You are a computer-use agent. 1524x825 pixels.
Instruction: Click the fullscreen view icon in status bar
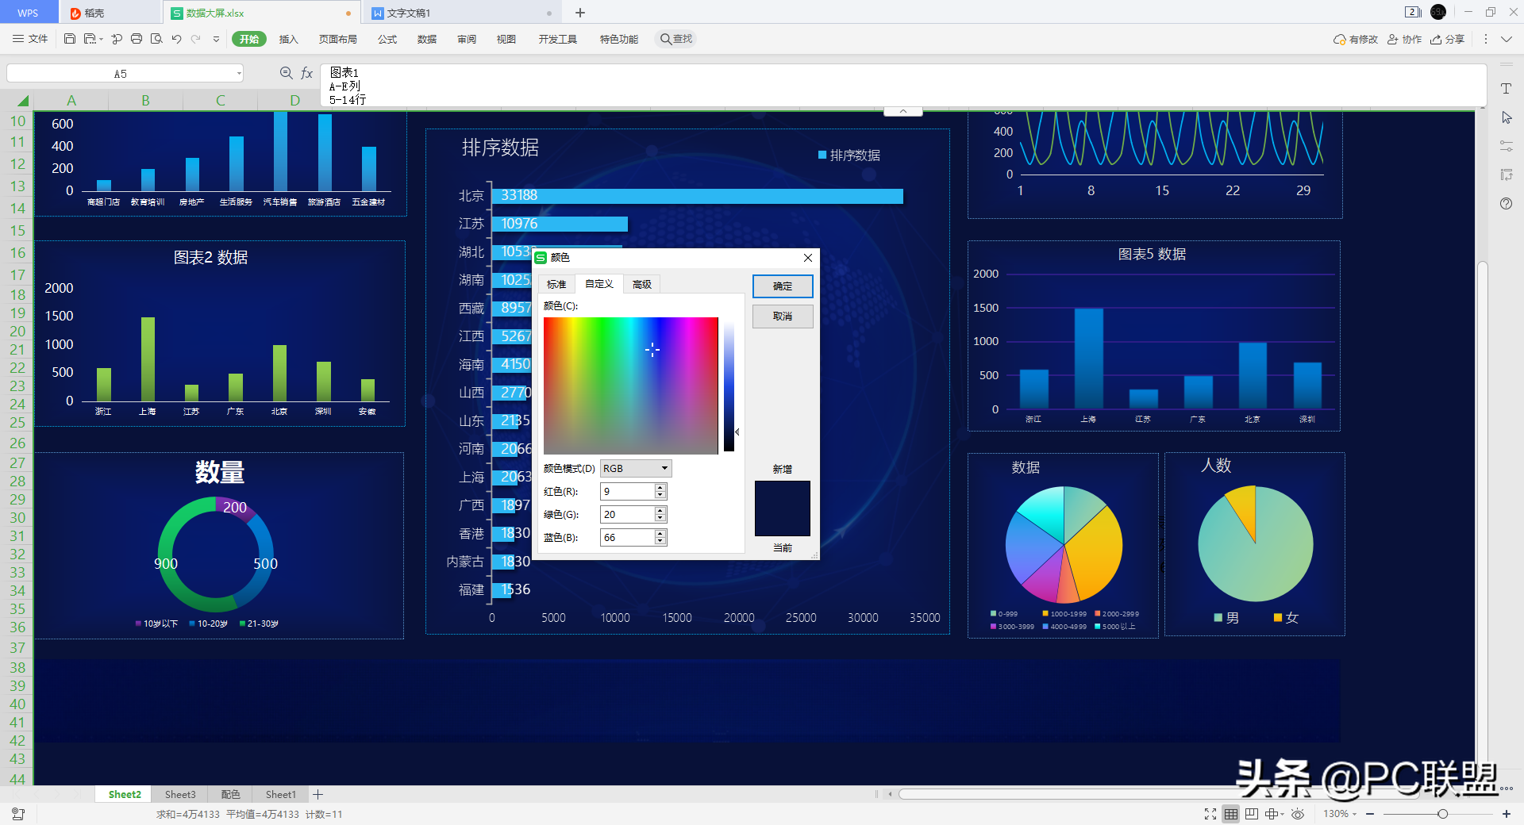[1210, 814]
